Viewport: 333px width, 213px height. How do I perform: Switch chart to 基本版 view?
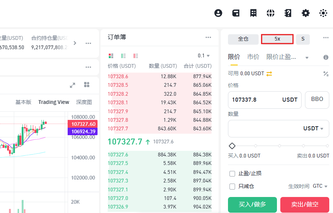tap(24, 102)
